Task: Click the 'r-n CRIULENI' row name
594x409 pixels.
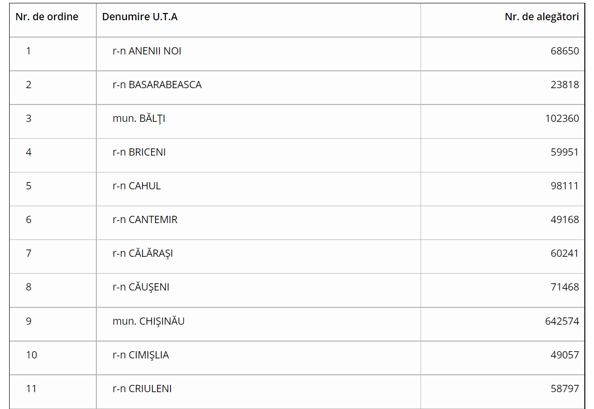Action: tap(142, 389)
